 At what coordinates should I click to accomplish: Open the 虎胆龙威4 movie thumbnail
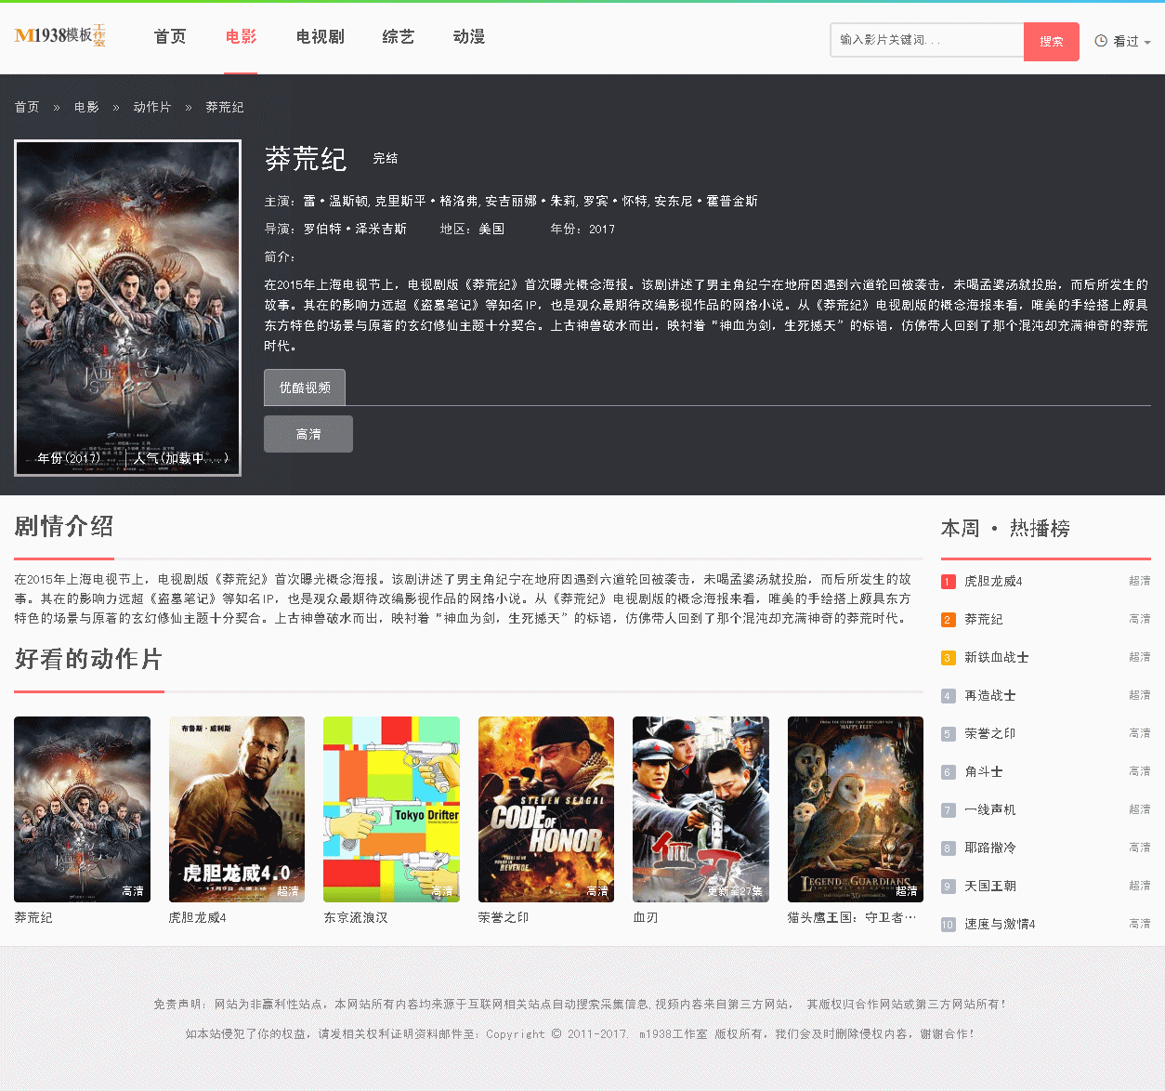pyautogui.click(x=236, y=808)
